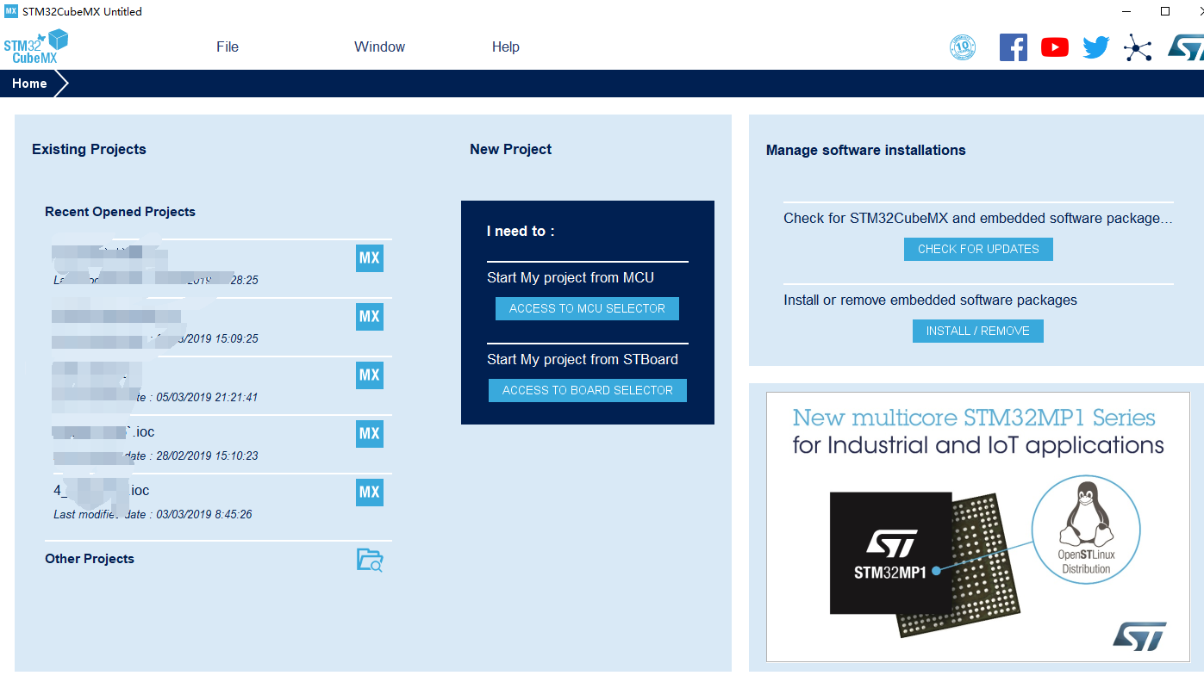This screenshot has width=1204, height=688.
Task: Open the ST YouTube channel icon
Action: pyautogui.click(x=1055, y=47)
